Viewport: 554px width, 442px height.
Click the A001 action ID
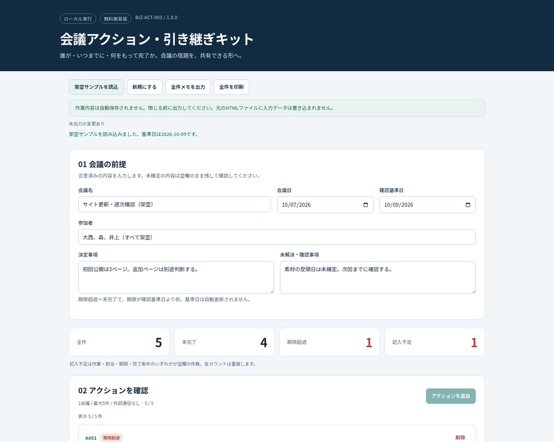91,438
